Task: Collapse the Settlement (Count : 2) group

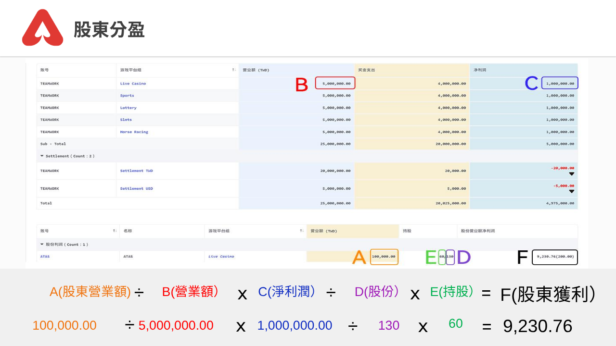Action: point(42,156)
